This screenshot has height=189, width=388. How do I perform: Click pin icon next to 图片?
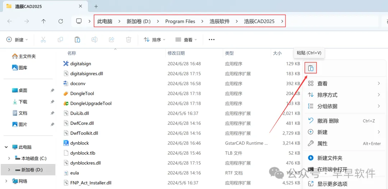[52, 124]
